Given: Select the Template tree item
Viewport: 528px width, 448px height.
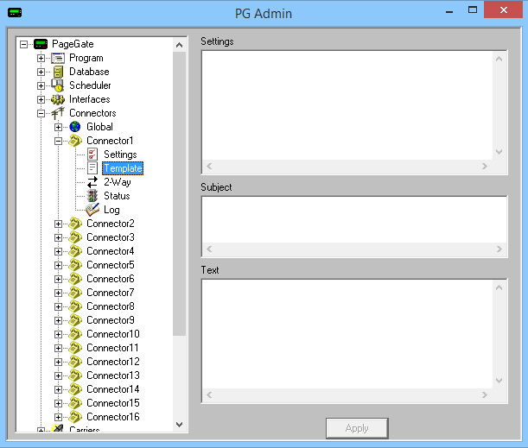Looking at the screenshot, I should click(123, 168).
